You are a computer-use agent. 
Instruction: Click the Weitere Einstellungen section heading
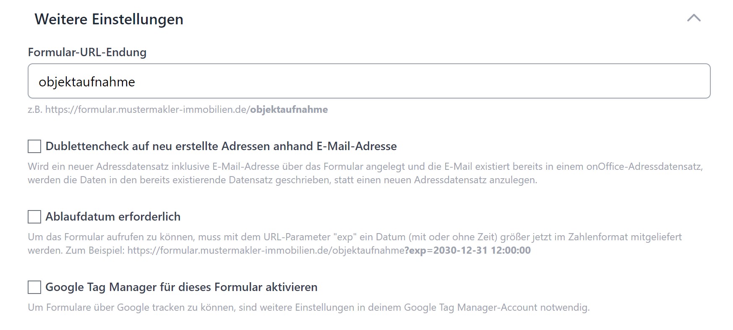109,19
